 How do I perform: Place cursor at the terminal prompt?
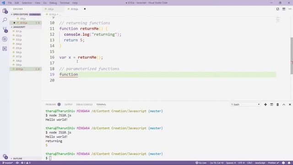[x=50, y=158]
